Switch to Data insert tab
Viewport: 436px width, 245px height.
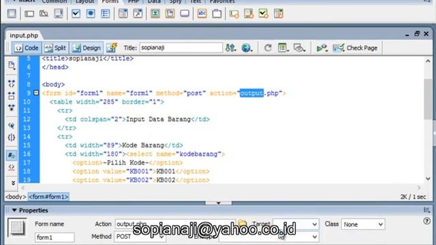(154, 1)
